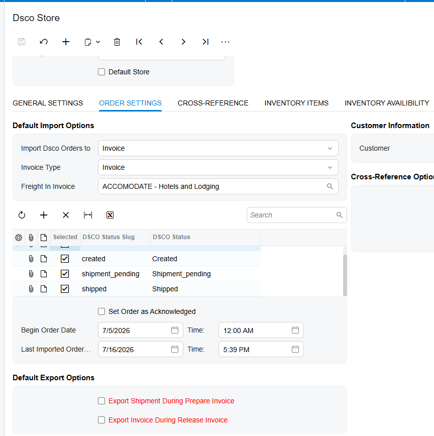Image resolution: width=434 pixels, height=436 pixels.
Task: Select the 'Shipped' status cell
Action: click(x=205, y=289)
